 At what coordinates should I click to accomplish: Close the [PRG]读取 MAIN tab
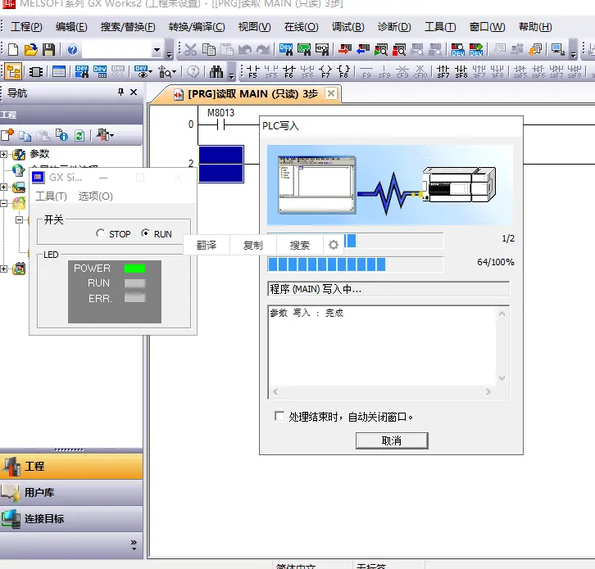click(x=331, y=93)
